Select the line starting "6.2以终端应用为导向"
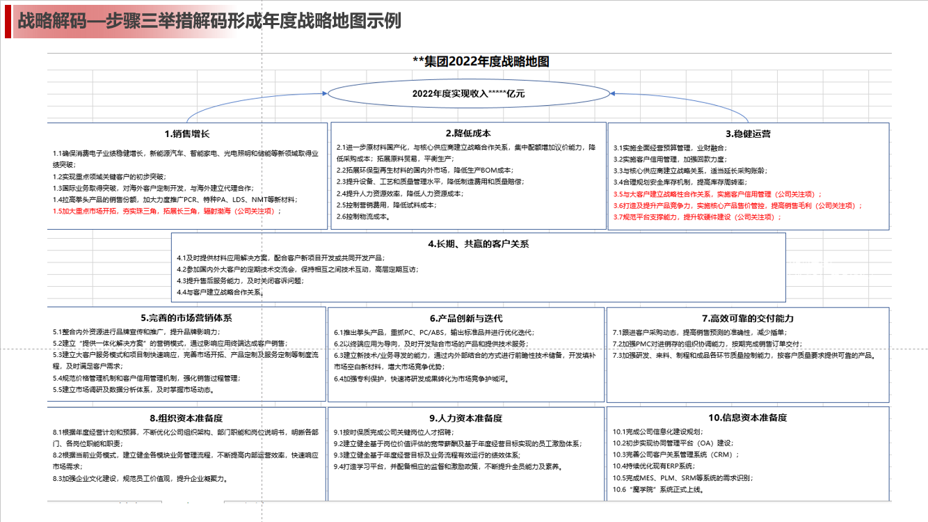 pyautogui.click(x=431, y=344)
